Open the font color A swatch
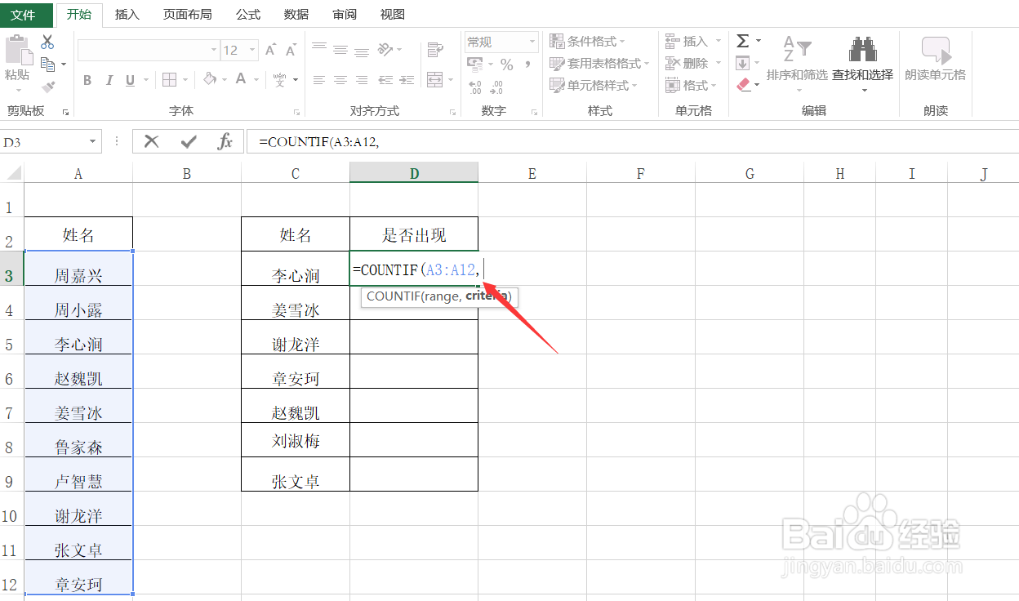 pyautogui.click(x=240, y=80)
